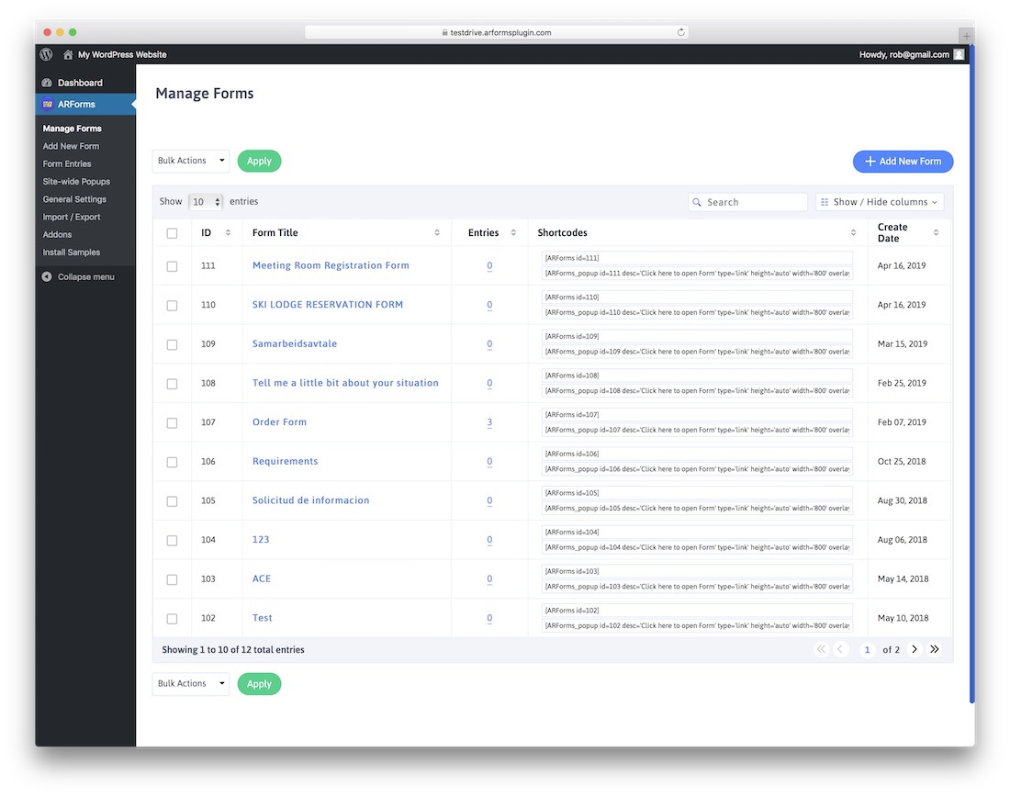
Task: Open Form Entries in sidebar
Action: [x=67, y=163]
